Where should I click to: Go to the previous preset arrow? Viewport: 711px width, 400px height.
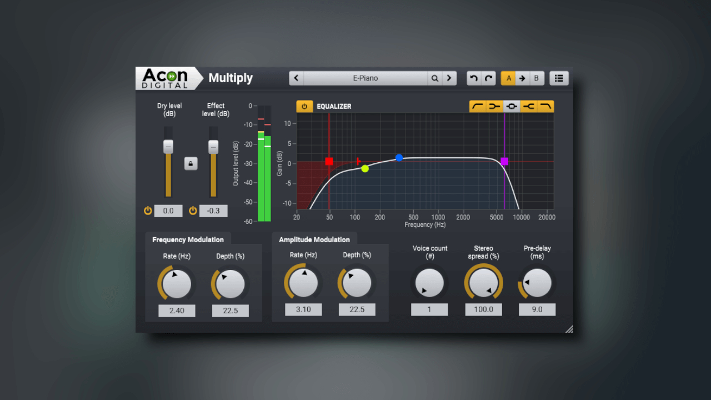297,78
